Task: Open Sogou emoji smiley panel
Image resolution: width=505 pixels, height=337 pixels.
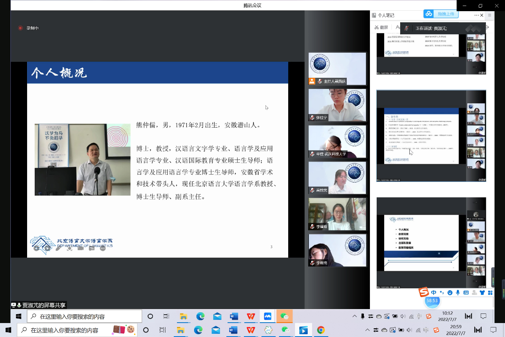Action: click(x=450, y=293)
